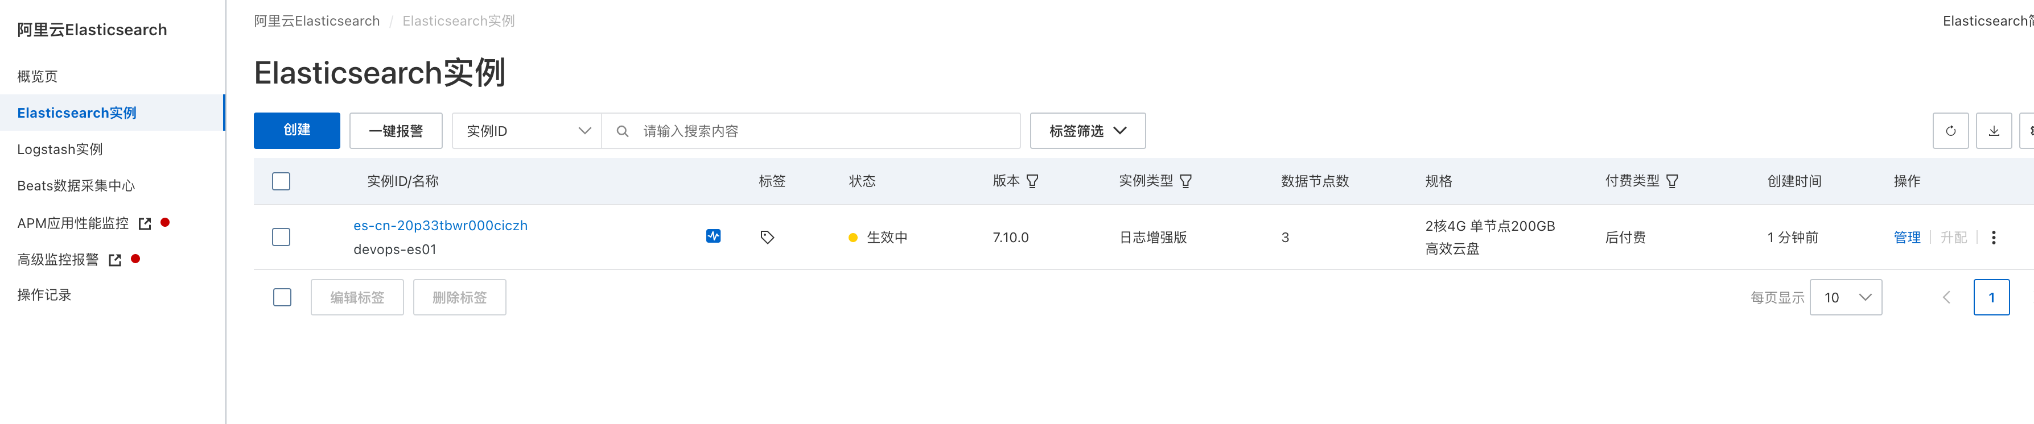Click the download list icon
2034x424 pixels.
(x=1993, y=131)
